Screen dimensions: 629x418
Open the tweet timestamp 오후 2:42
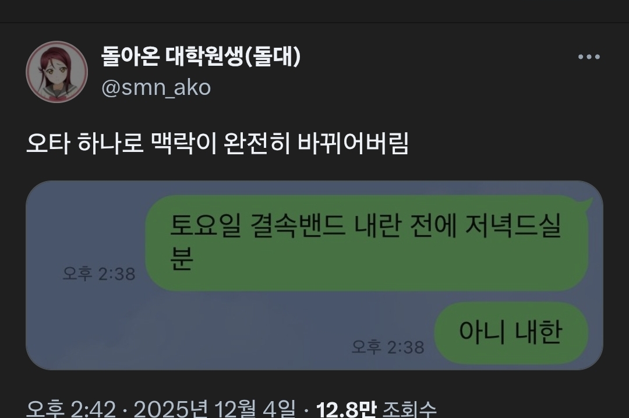pos(71,409)
